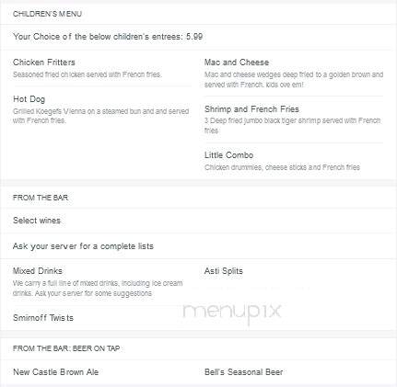Open the Mac and Cheese item
Image resolution: width=397 pixels, height=387 pixels.
tap(237, 63)
